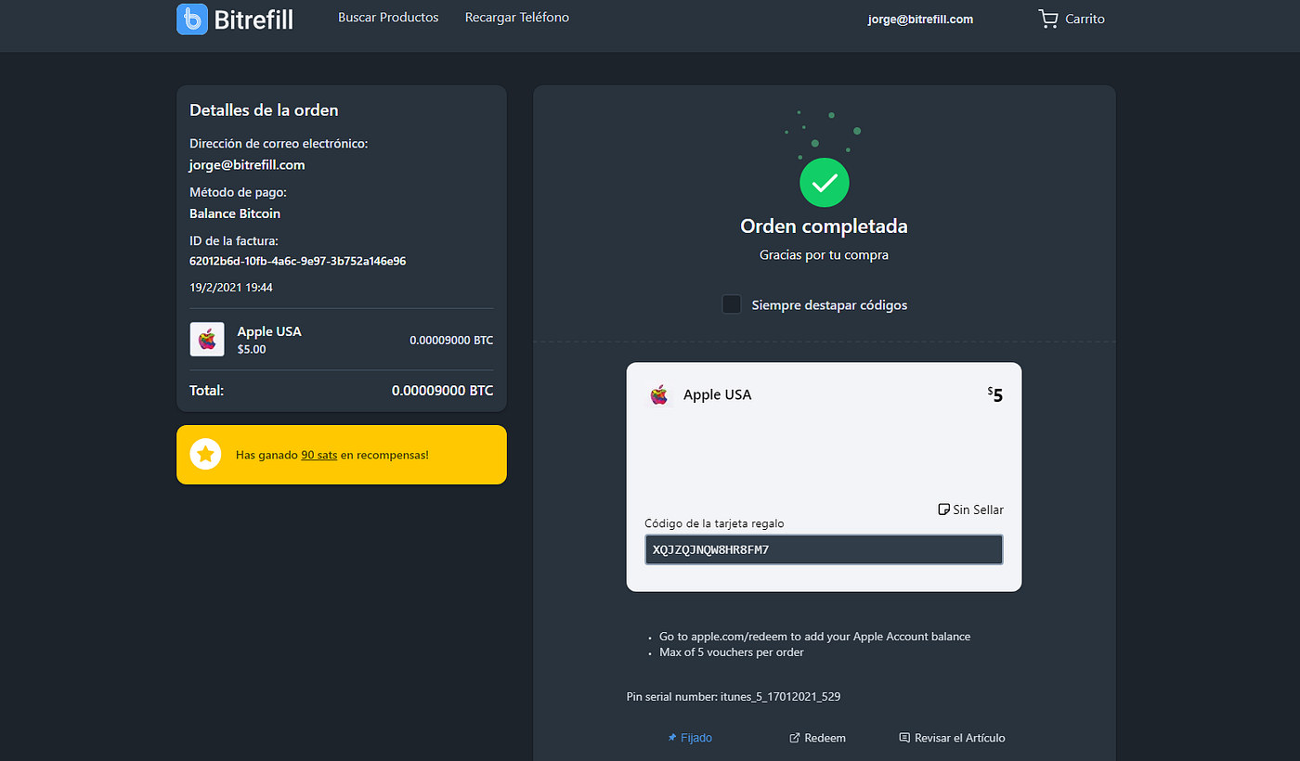
Task: Click the Total 0.00009000 BTC amount
Action: (x=442, y=391)
